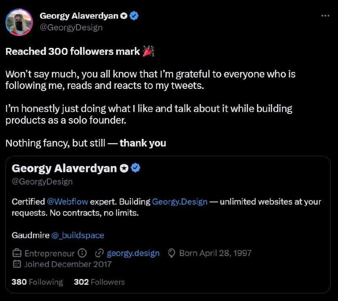Image resolution: width=338 pixels, height=301 pixels.
Task: Open the @_buildspace mention
Action: click(x=78, y=235)
